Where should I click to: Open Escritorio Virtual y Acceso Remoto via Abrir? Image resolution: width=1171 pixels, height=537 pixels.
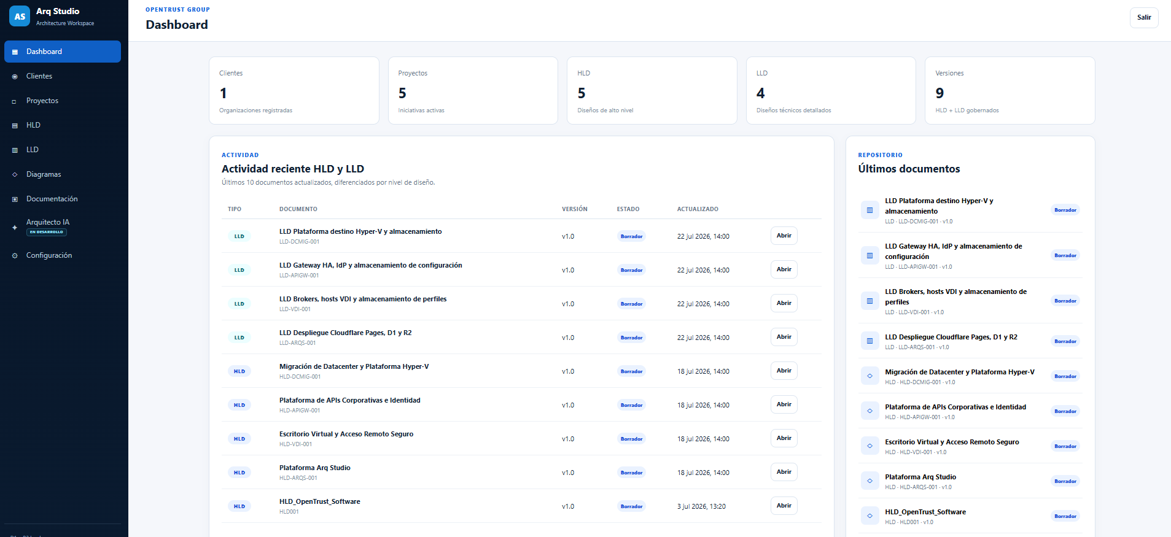[x=784, y=438]
